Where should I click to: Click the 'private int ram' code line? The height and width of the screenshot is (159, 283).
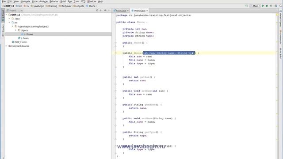pos(135,29)
